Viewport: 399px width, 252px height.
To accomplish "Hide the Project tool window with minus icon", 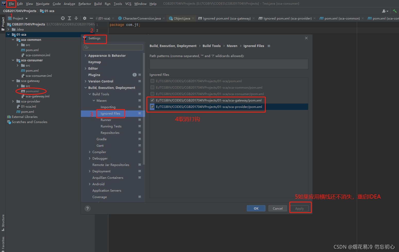I will tap(91, 18).
